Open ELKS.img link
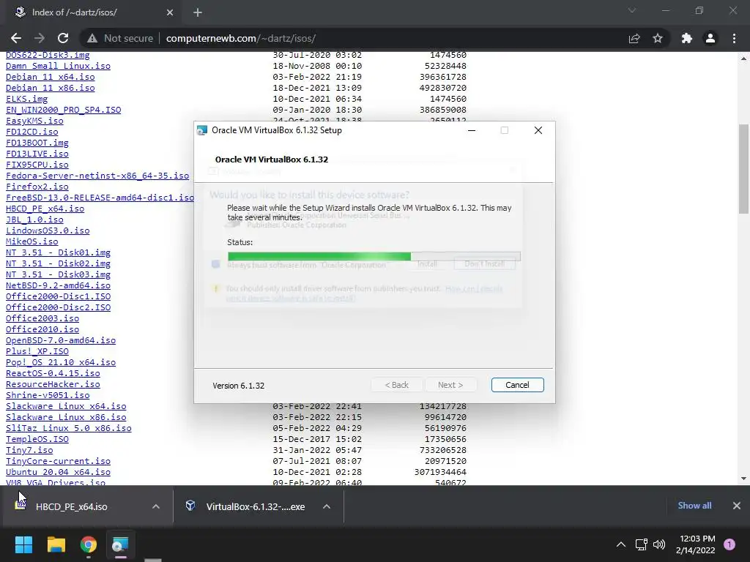The image size is (750, 562). click(x=27, y=99)
